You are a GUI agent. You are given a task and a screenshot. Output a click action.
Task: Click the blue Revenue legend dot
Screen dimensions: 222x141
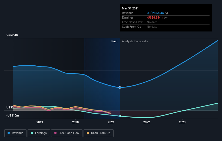(x=9, y=133)
